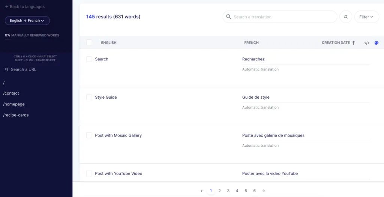The height and width of the screenshot is (197, 384).
Task: Click the code view icon in header
Action: 367,43
